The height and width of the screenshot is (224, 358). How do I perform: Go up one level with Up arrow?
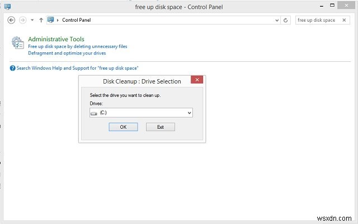(x=41, y=20)
